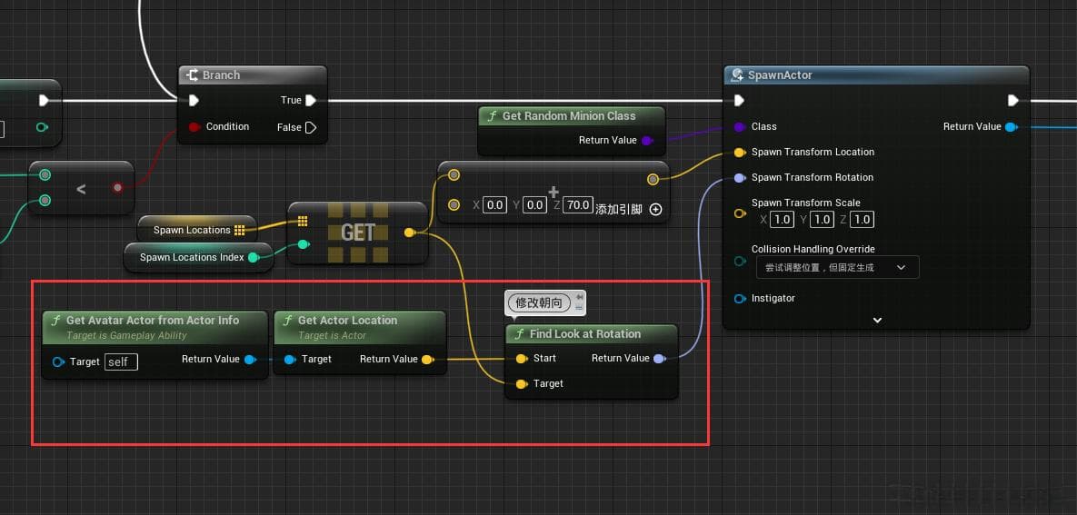Click the vector add node second input pin
The width and height of the screenshot is (1077, 515).
[x=454, y=204]
